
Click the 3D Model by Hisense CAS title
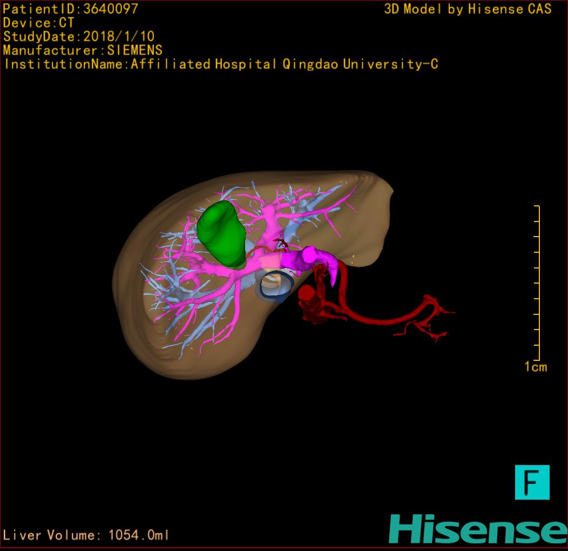coord(468,9)
